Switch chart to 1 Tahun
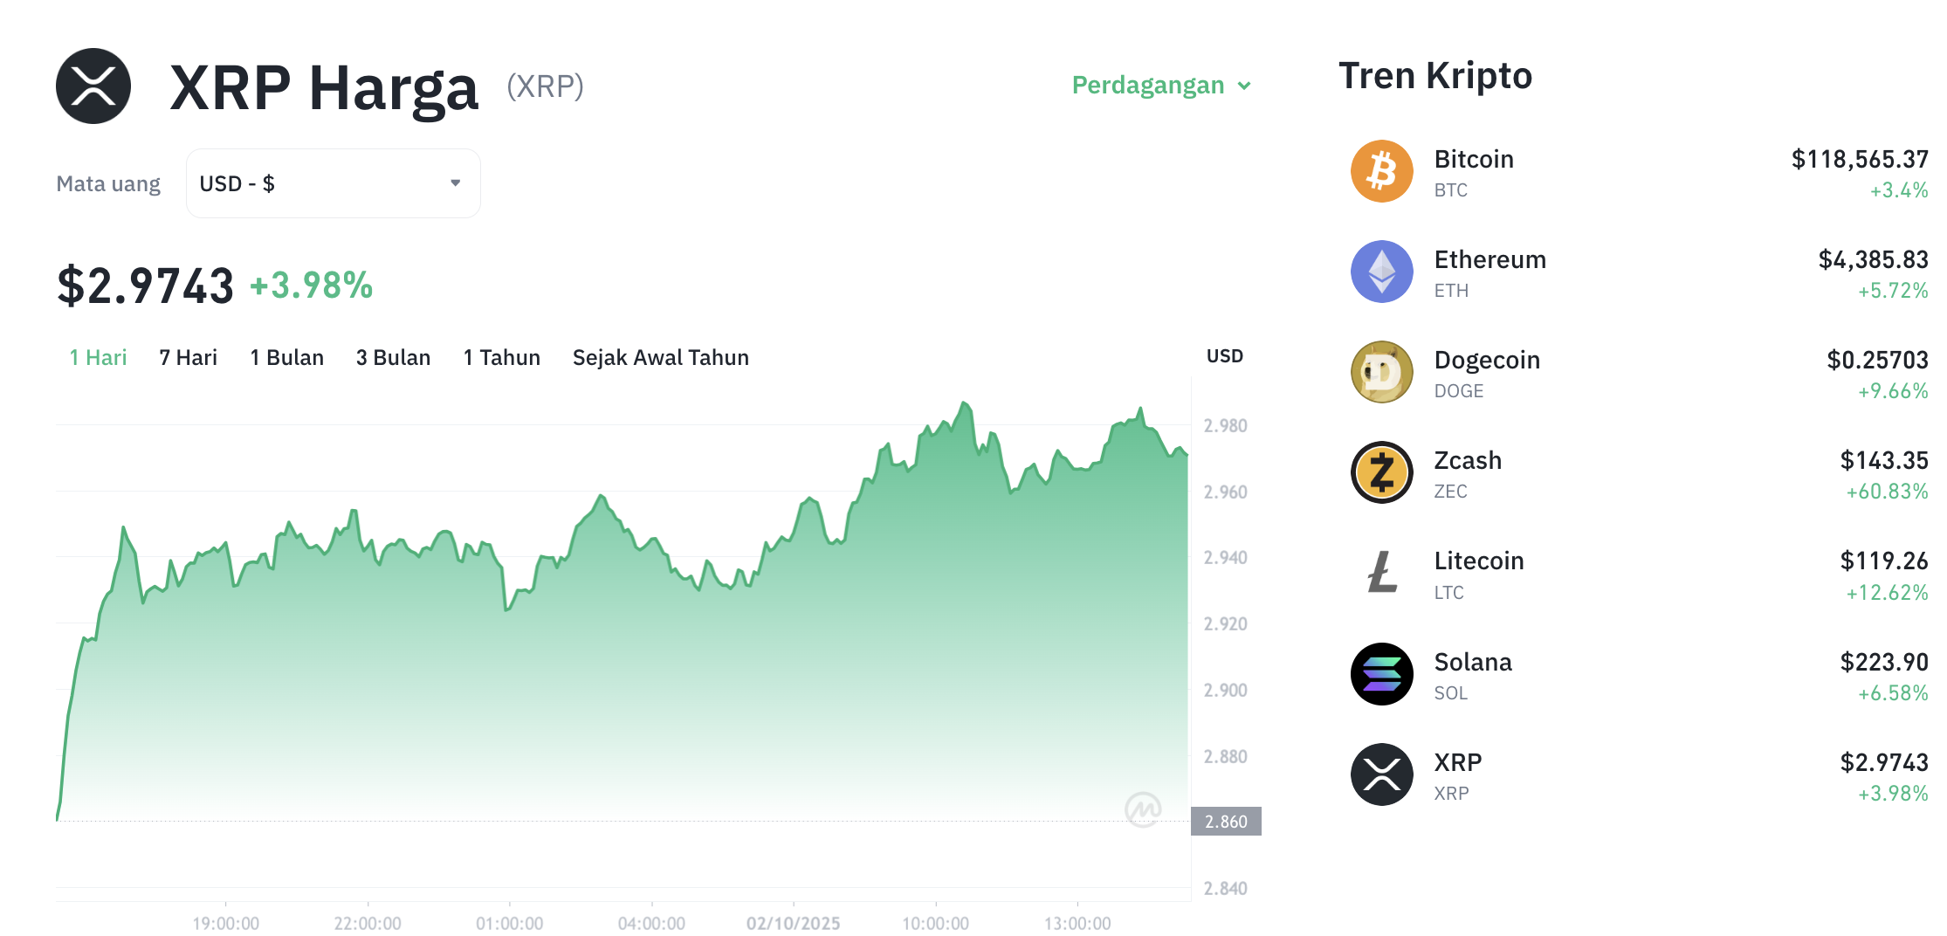 point(501,357)
